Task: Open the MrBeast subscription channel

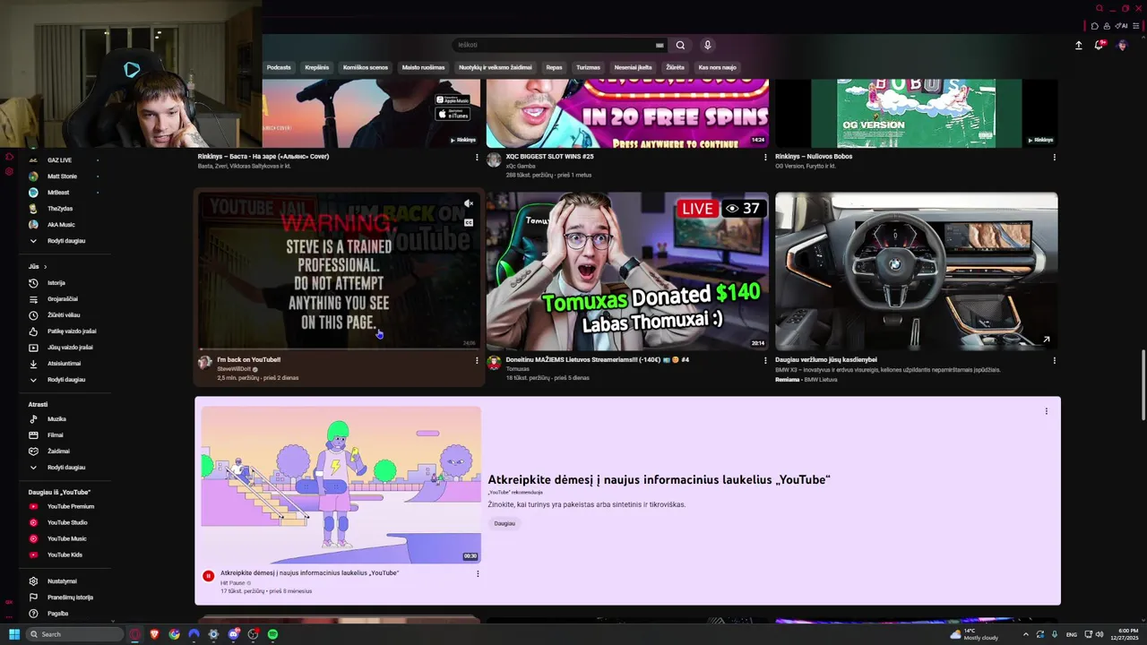Action: 58,193
